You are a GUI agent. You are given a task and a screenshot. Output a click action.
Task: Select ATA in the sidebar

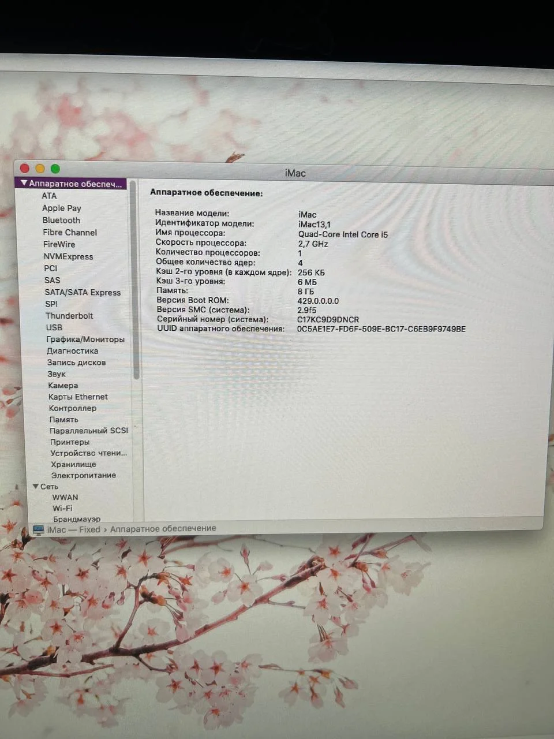click(x=49, y=196)
